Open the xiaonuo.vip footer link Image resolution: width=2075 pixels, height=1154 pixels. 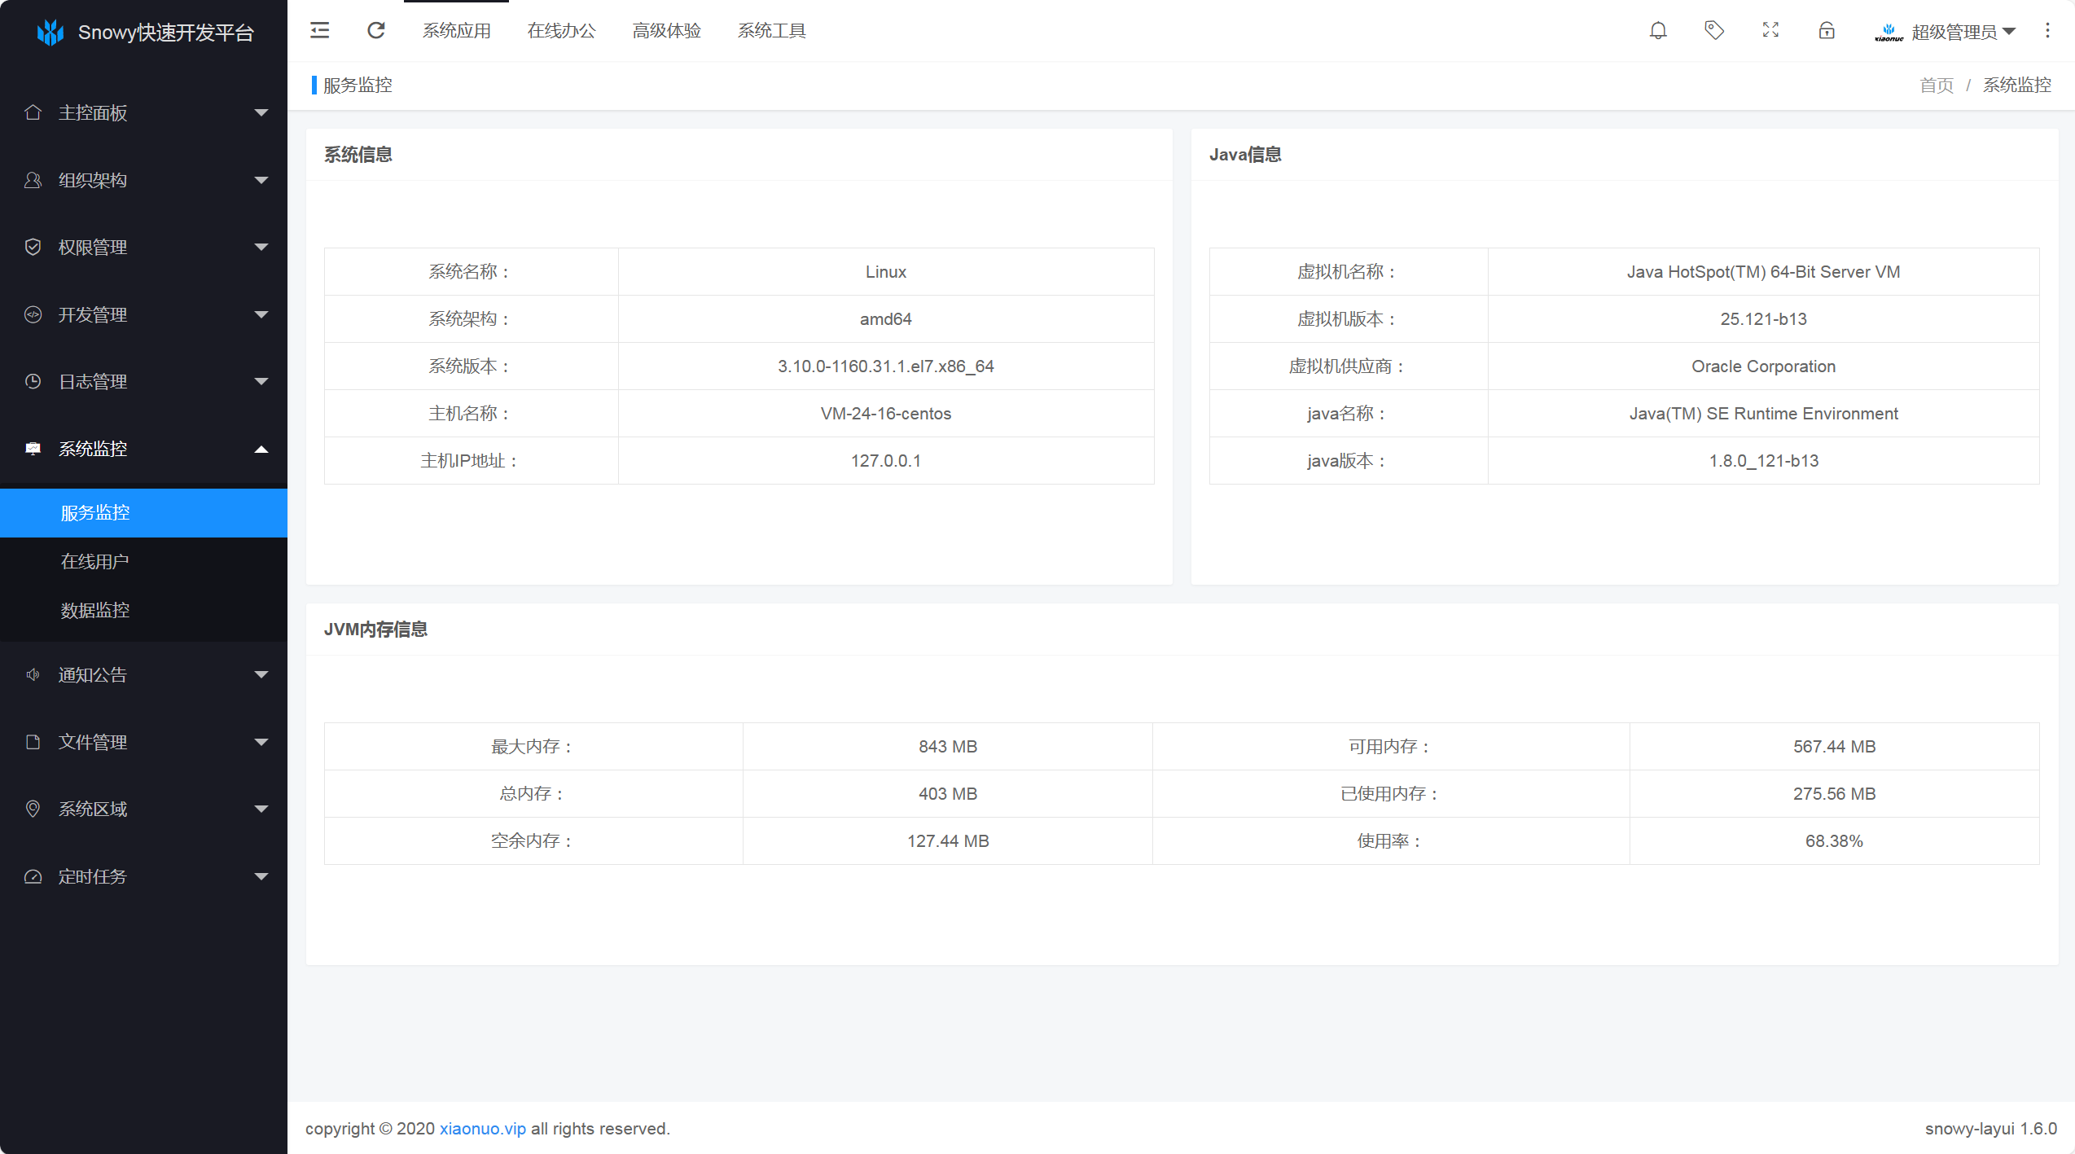coord(482,1128)
